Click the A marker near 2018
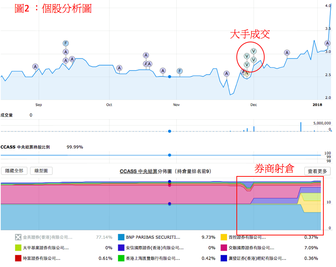This screenshot has height=267, width=336. [327, 43]
